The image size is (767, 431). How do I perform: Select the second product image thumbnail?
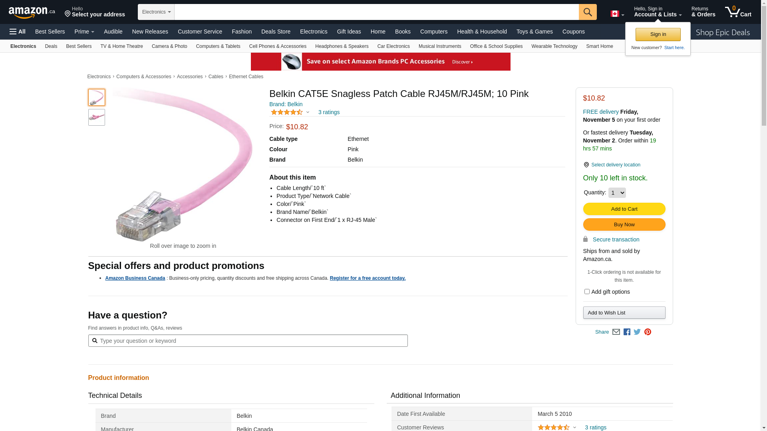tap(97, 117)
